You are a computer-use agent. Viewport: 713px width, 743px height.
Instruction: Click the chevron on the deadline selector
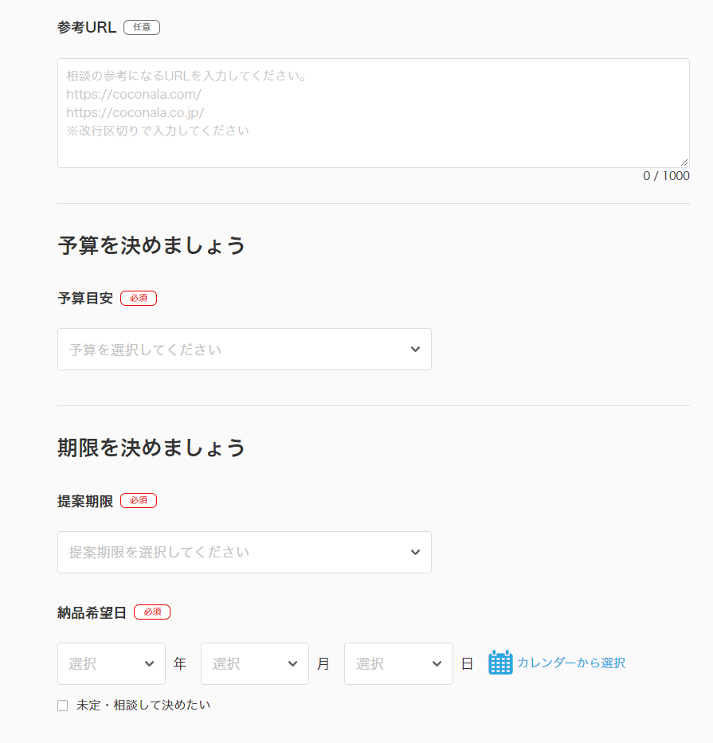415,552
